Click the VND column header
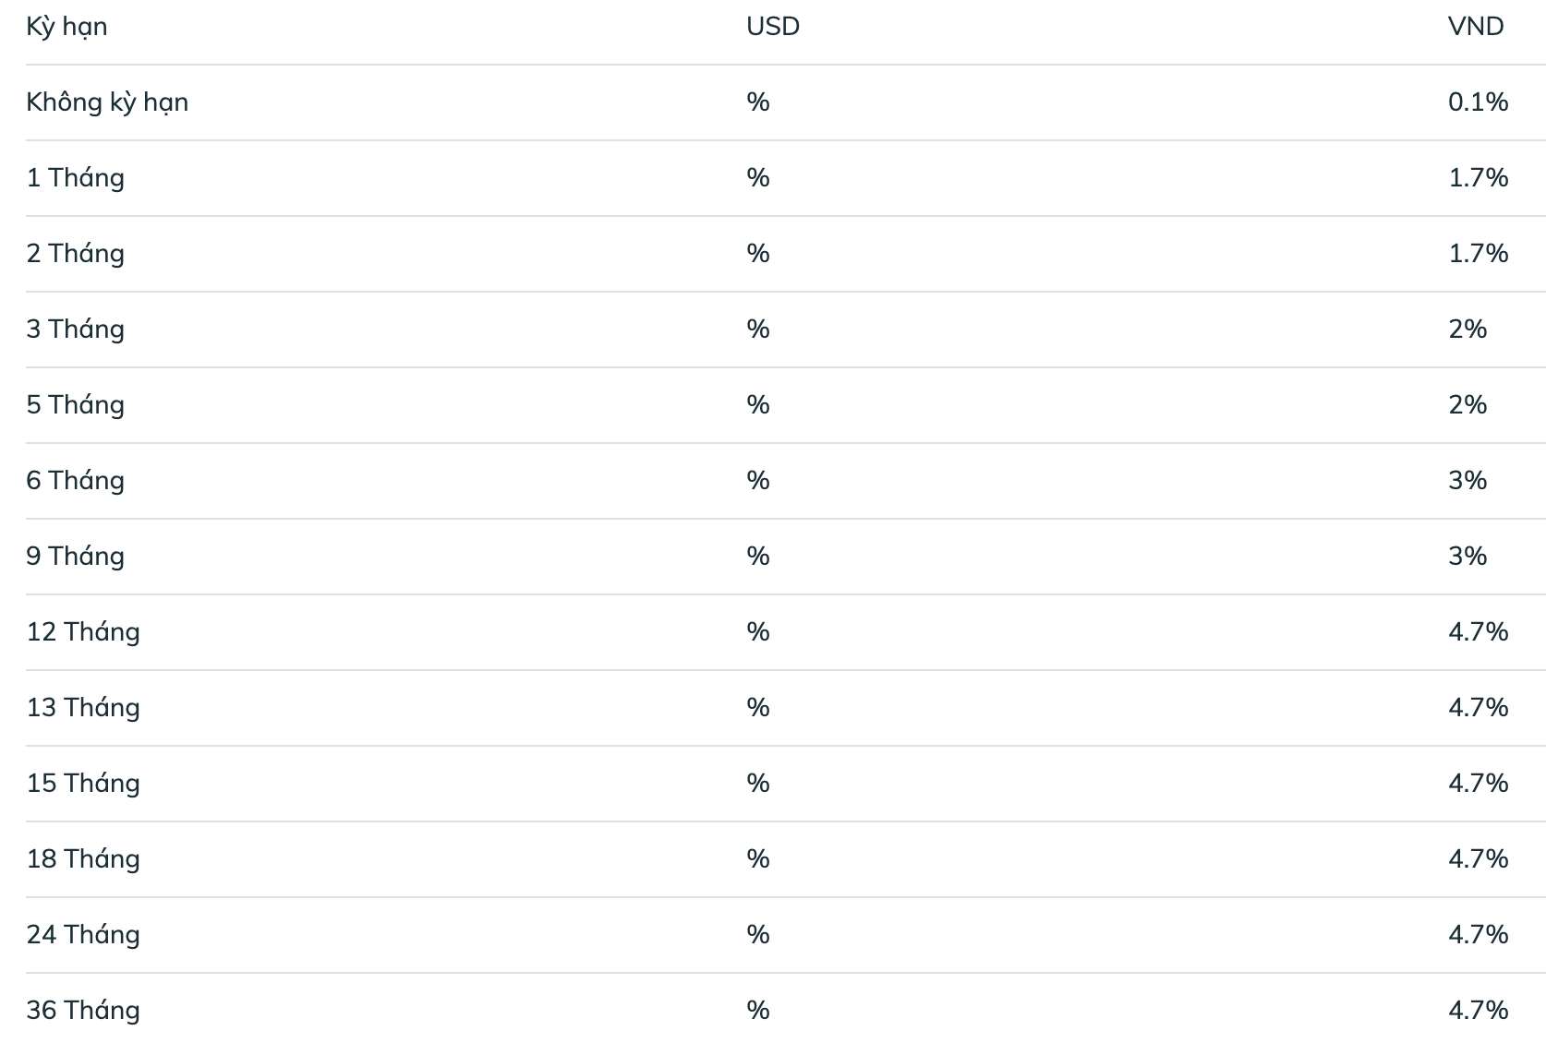 (x=1476, y=27)
